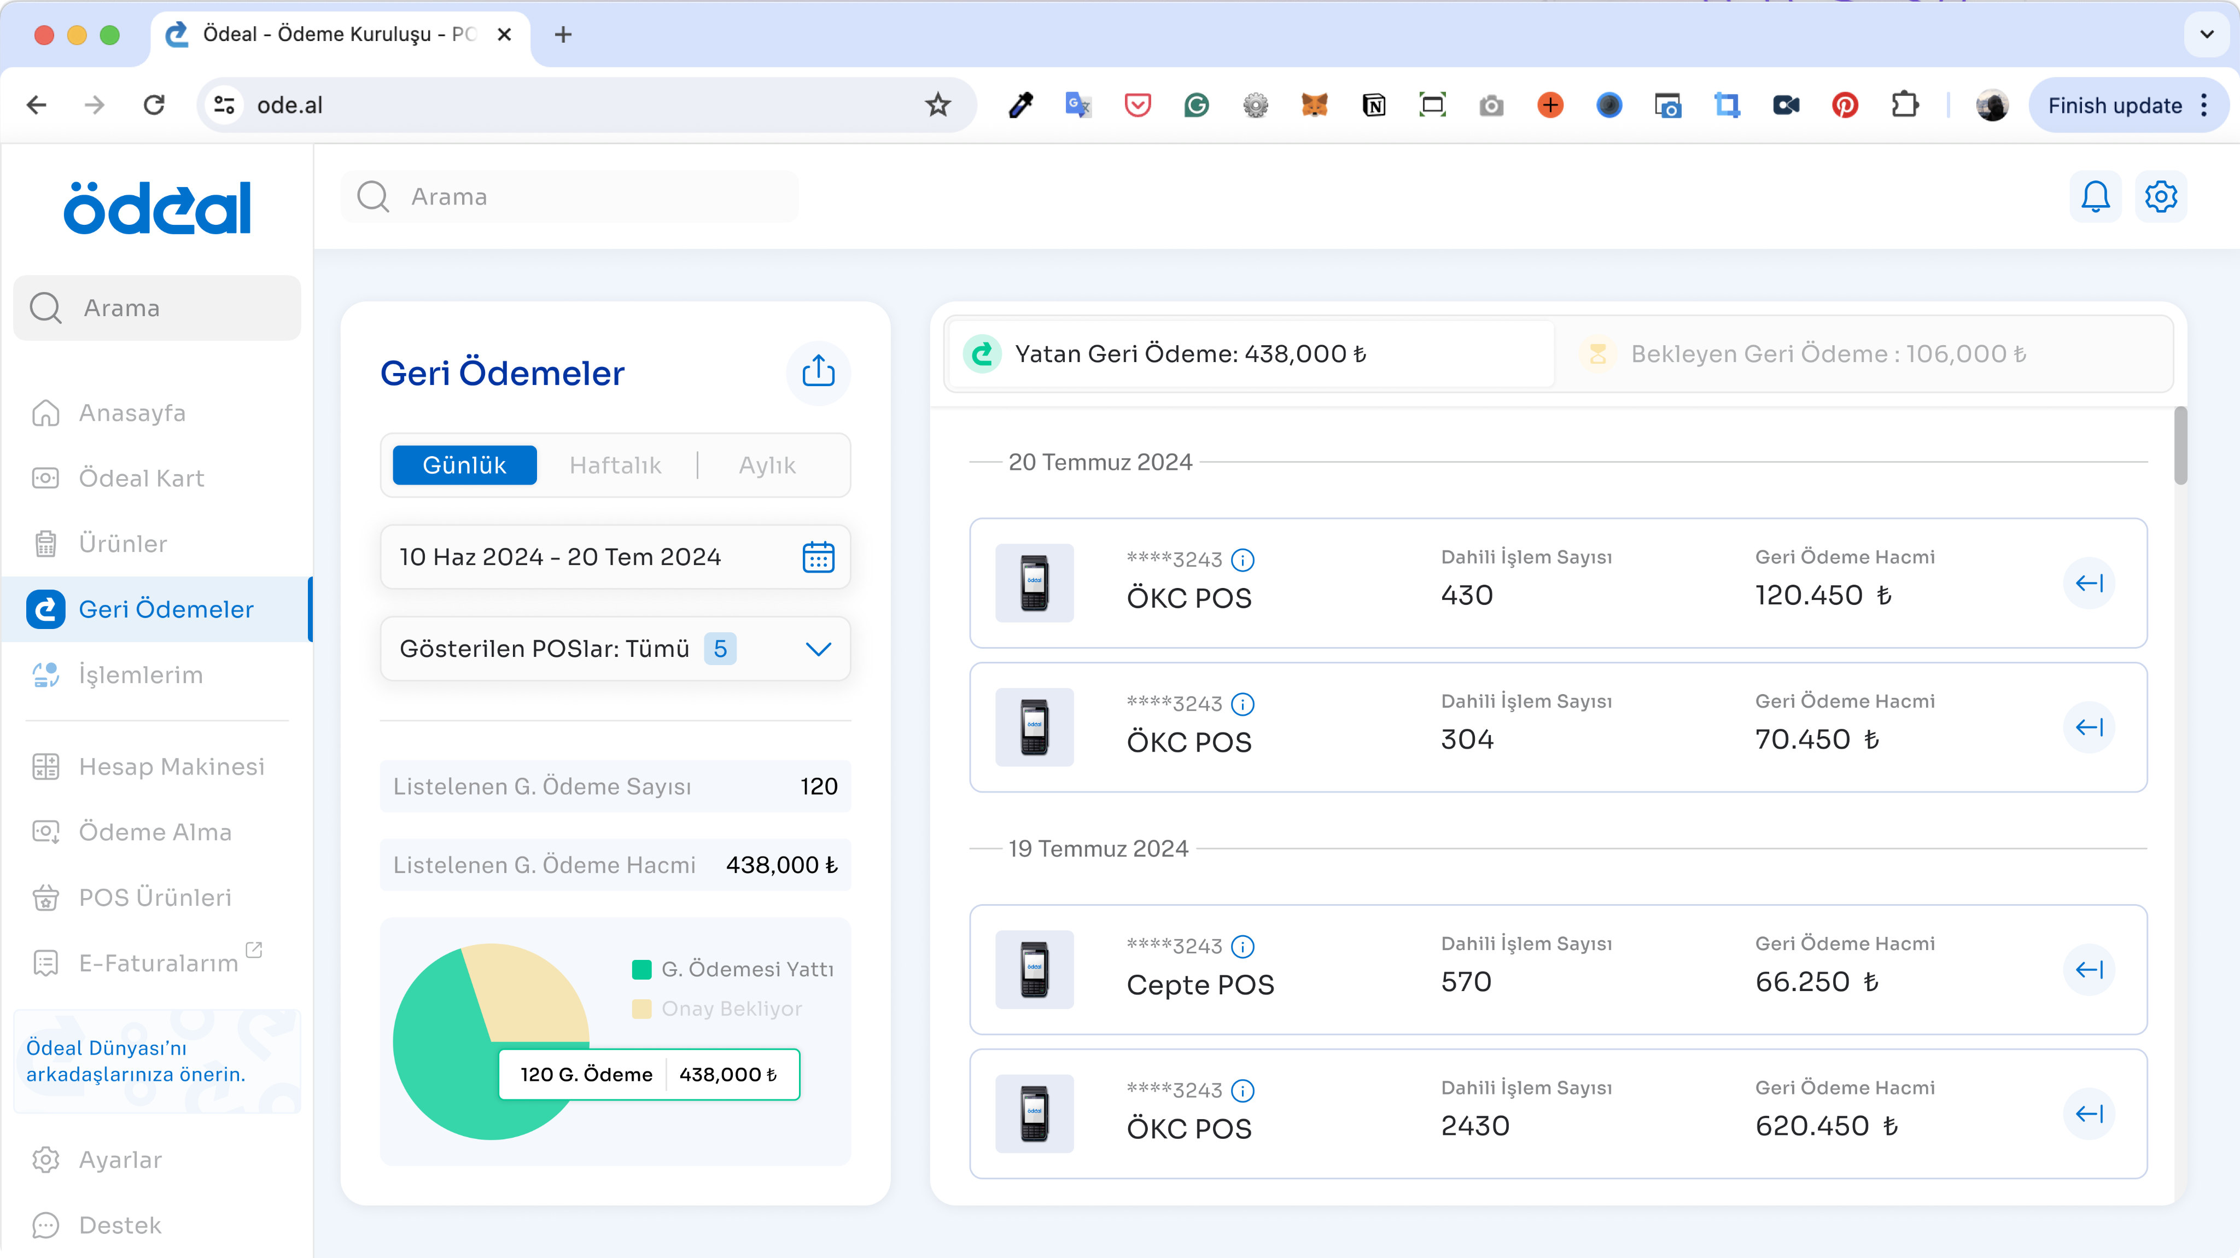Open the settings gear in the top header
2240x1258 pixels.
point(2160,196)
